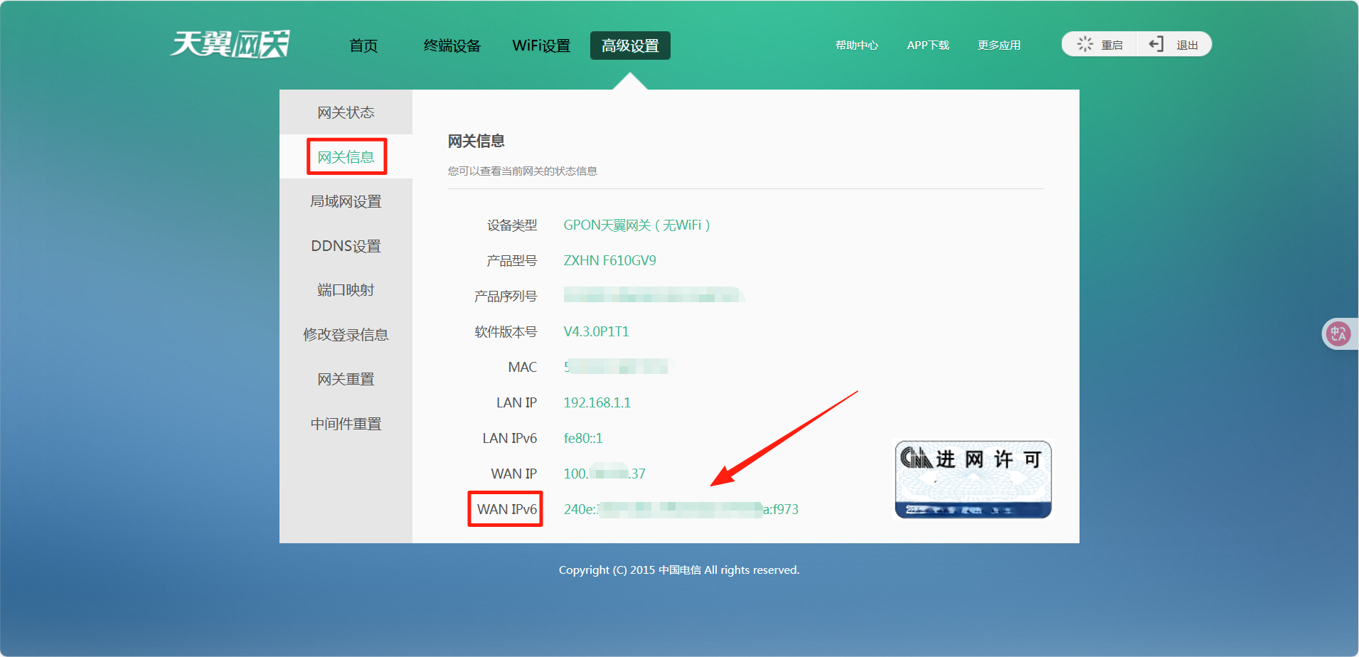
Task: Click software version V4.3.0P1T1
Action: coord(596,331)
